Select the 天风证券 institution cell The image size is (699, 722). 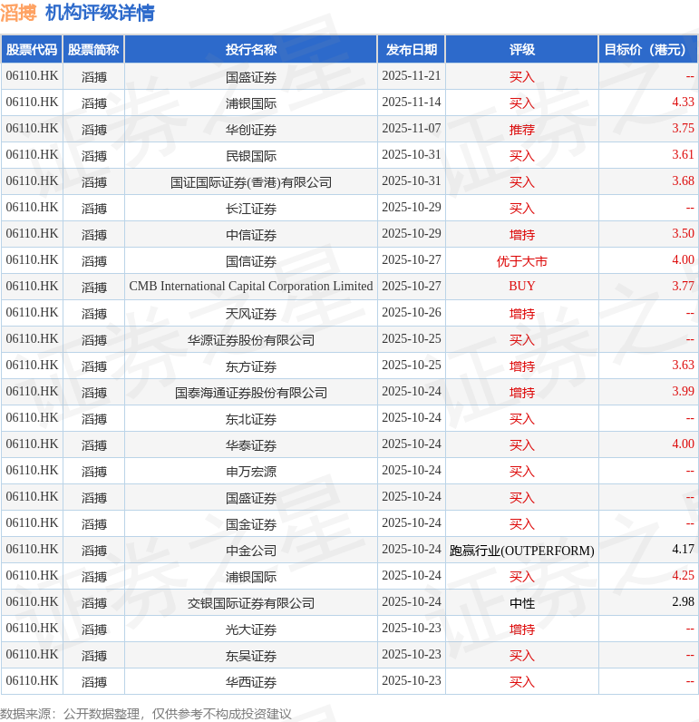(251, 314)
